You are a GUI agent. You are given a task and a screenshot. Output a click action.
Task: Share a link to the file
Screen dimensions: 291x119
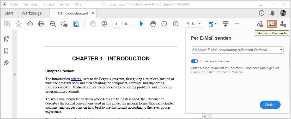(260, 24)
